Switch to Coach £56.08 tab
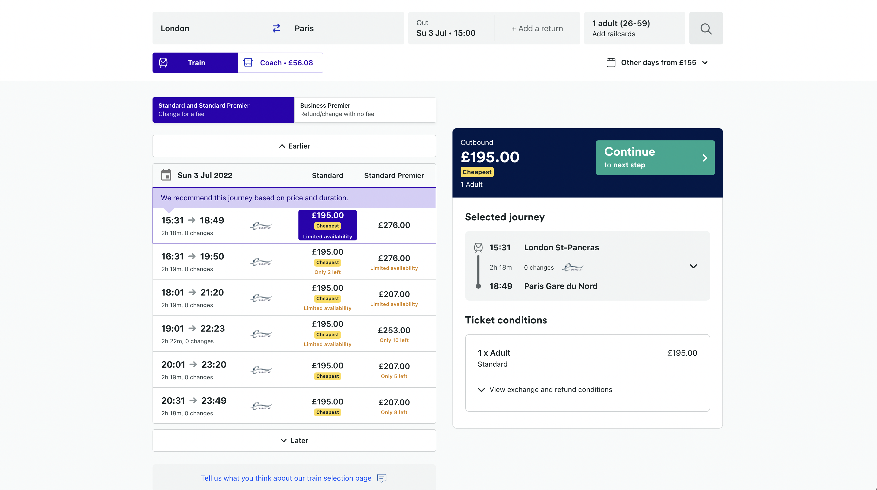877x490 pixels. 281,62
